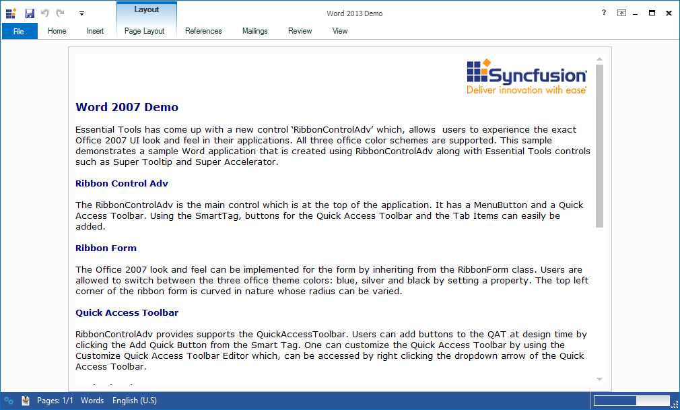Click the clipboard icon in the status bar
The width and height of the screenshot is (680, 410).
pyautogui.click(x=25, y=400)
